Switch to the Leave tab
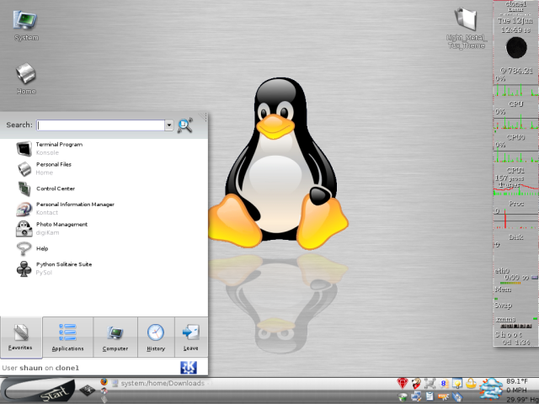Image resolution: width=539 pixels, height=404 pixels. 191,338
